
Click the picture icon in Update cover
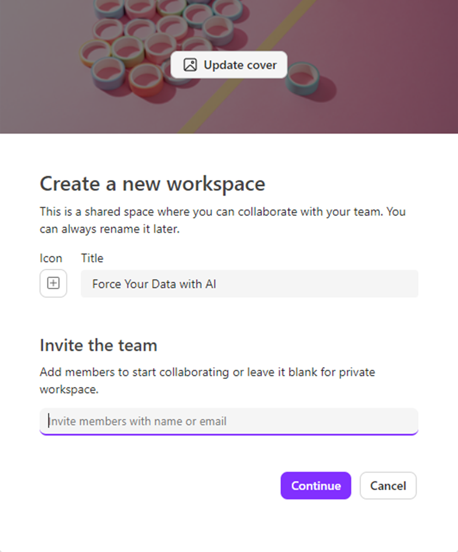190,65
